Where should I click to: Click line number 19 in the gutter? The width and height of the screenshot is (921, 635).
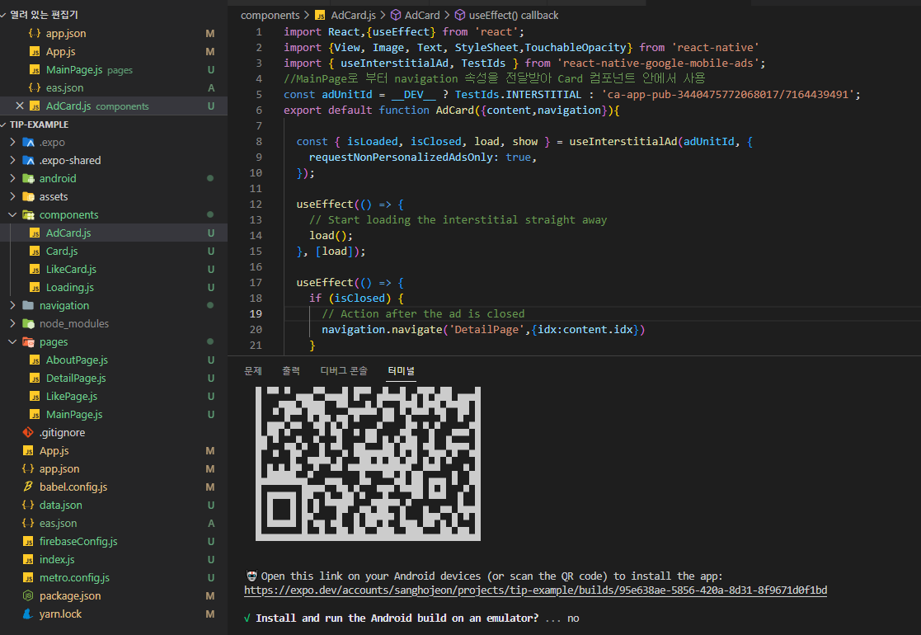pyautogui.click(x=256, y=313)
